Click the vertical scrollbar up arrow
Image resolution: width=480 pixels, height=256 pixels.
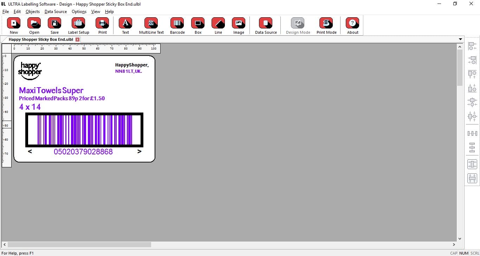click(460, 46)
